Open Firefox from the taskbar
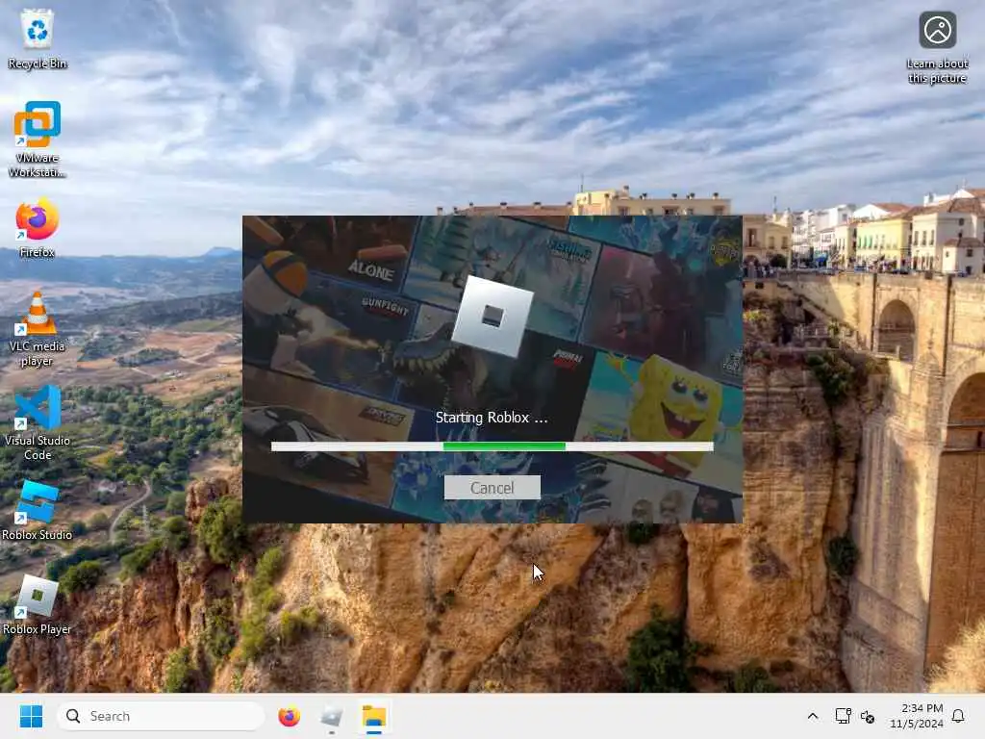 289,716
